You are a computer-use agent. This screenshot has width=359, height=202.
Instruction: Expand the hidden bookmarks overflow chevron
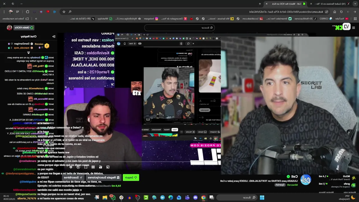(x=36, y=19)
